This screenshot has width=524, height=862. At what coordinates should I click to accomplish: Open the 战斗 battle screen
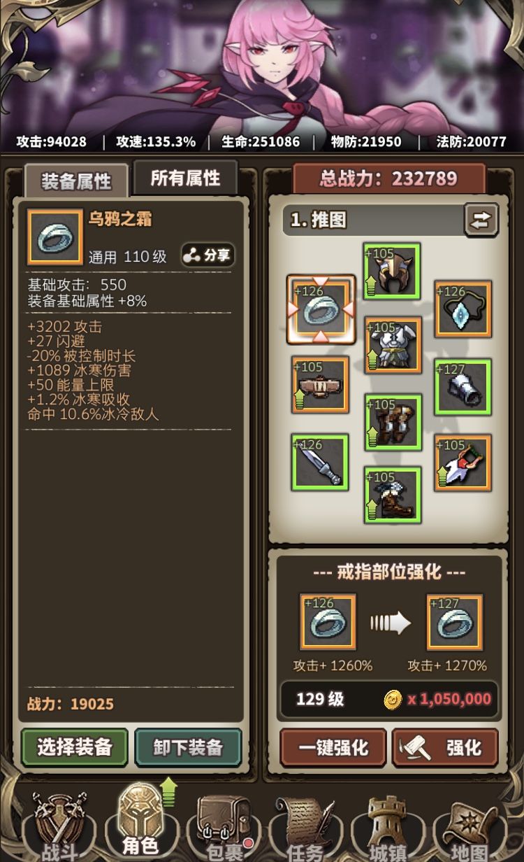click(60, 829)
